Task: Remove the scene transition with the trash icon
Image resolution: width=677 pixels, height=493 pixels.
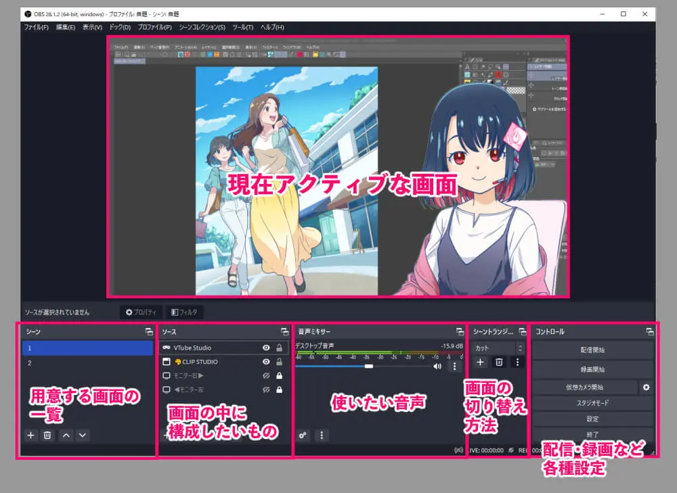Action: 499,362
